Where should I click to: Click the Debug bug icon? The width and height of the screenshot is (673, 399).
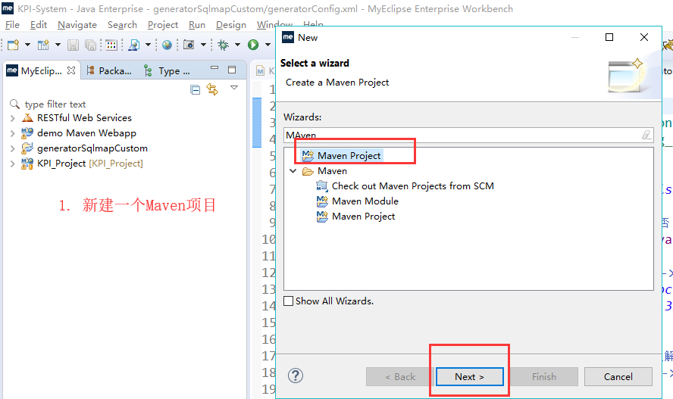[224, 45]
